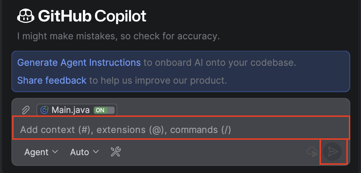This screenshot has height=173, width=361.
Task: Click the 'to help us improve our product' text
Action: (x=158, y=80)
